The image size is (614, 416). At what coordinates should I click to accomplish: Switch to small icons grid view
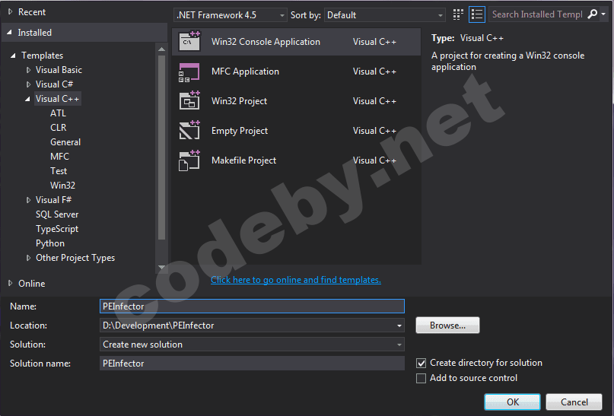pyautogui.click(x=458, y=15)
